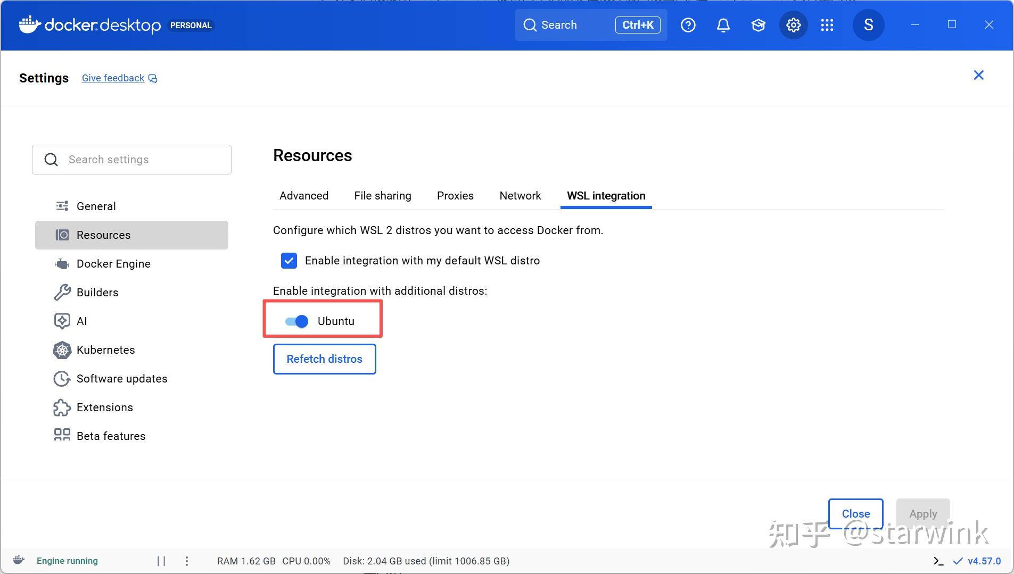Open the AI settings section
The height and width of the screenshot is (574, 1014).
pyautogui.click(x=131, y=321)
